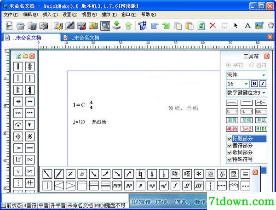The width and height of the screenshot is (276, 210).
Task: Click the new document toolbar icon
Action: [9, 26]
